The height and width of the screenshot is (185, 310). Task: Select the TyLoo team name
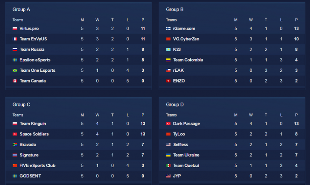coord(180,134)
